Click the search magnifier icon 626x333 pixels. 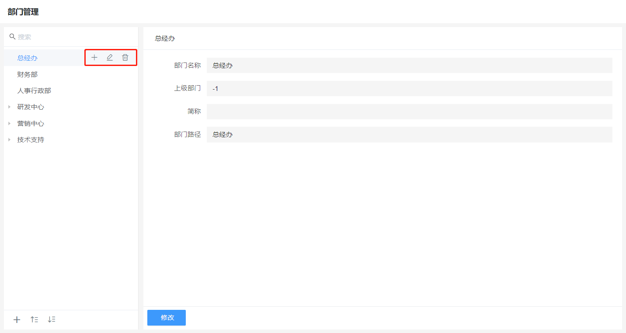pos(12,37)
